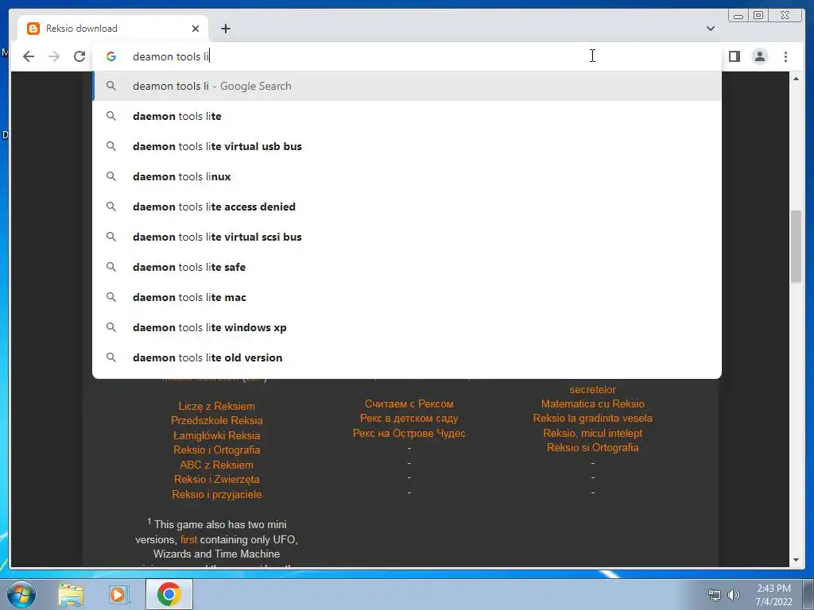Choose 'daemon tools linux' suggestion

click(x=407, y=176)
